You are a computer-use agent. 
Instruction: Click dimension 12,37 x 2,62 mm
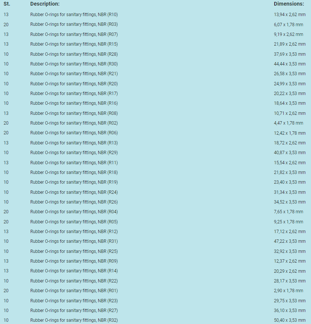click(290, 261)
